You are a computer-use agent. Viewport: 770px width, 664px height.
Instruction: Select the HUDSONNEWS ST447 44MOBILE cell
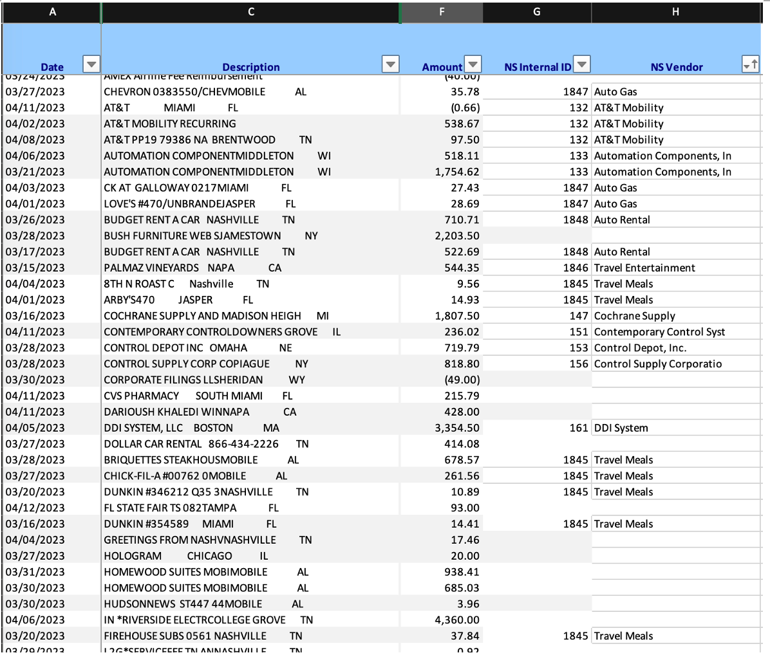click(x=251, y=604)
